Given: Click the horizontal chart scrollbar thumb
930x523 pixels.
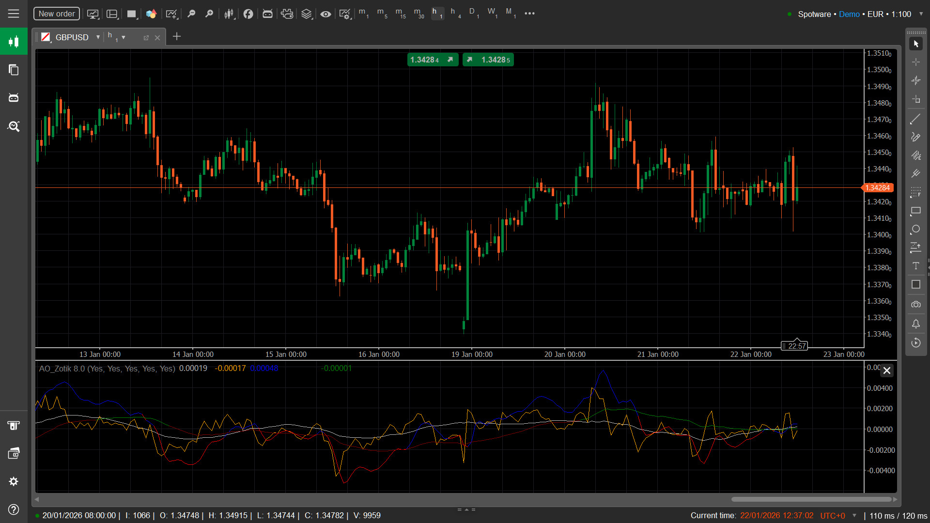Looking at the screenshot, I should click(x=811, y=499).
